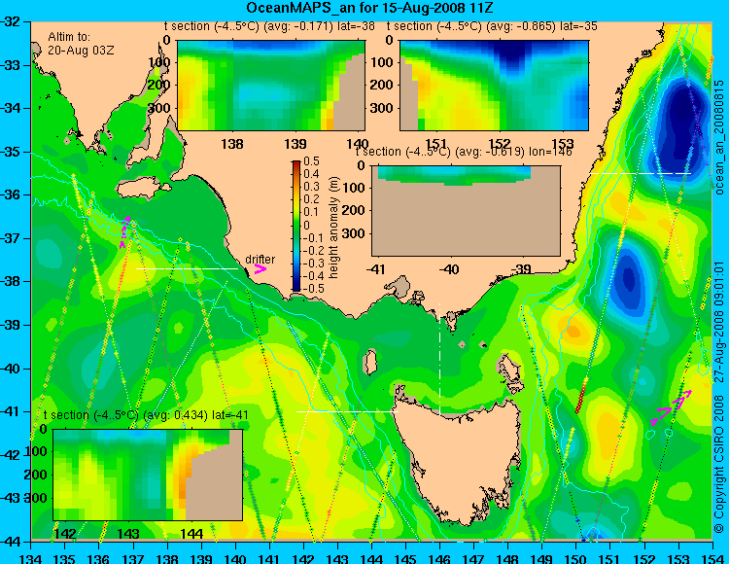Click the white vertical section line at lon 146

(x=439, y=360)
